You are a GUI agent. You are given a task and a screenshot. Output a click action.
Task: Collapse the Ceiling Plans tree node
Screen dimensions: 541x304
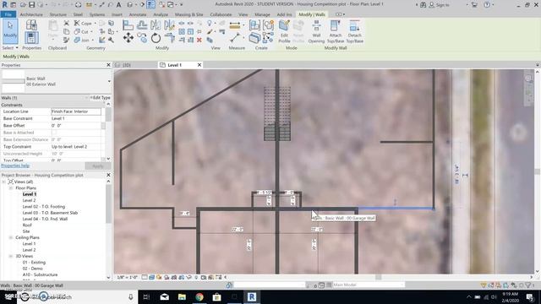tap(11, 237)
